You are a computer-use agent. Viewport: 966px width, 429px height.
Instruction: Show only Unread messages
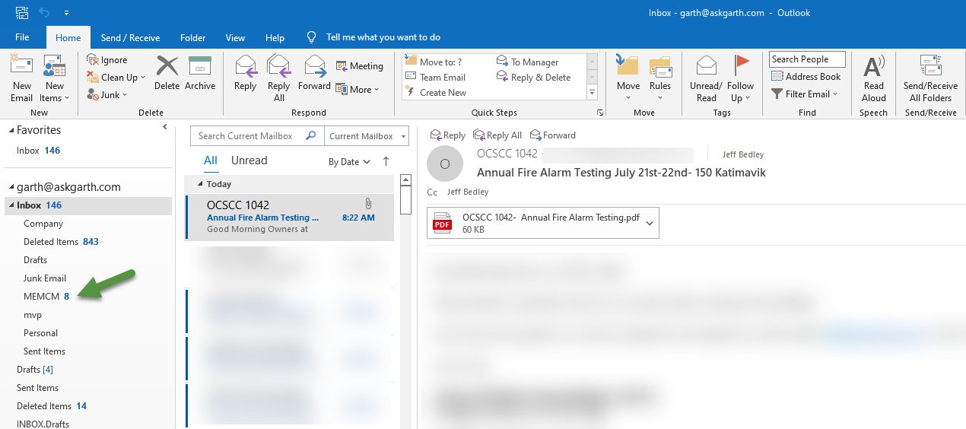(x=249, y=160)
